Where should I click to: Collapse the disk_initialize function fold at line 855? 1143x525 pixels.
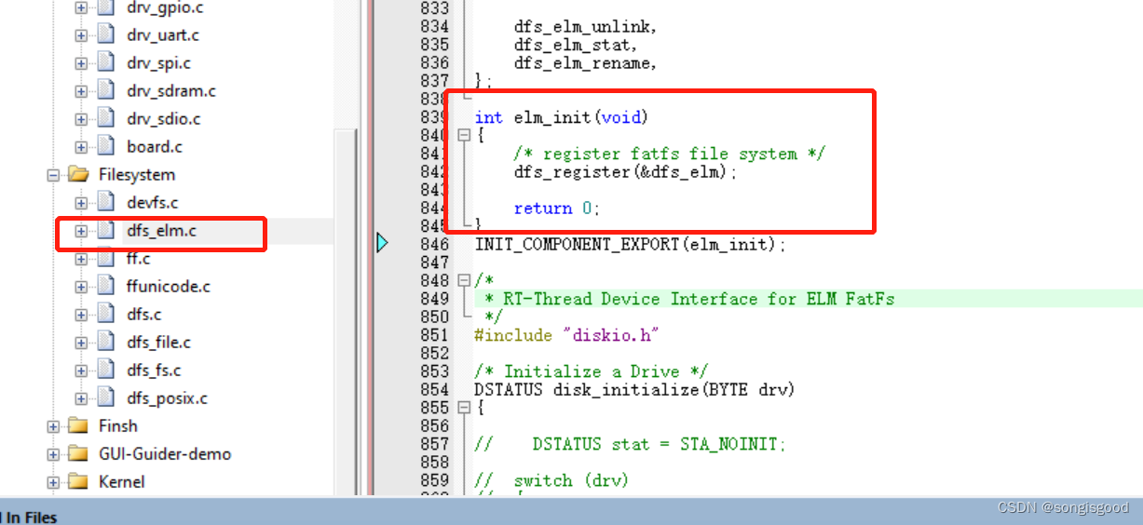(x=464, y=408)
